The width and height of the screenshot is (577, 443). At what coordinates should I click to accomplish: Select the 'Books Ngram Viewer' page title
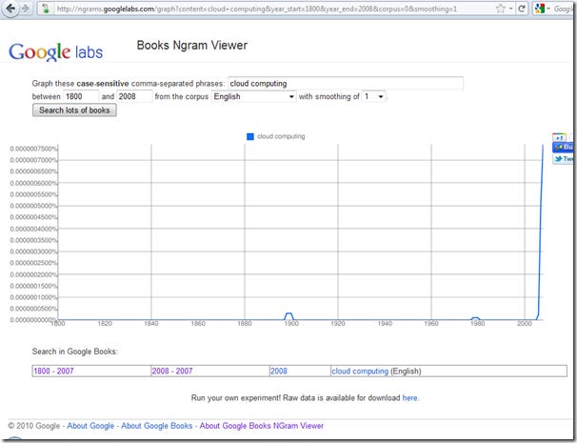[192, 46]
